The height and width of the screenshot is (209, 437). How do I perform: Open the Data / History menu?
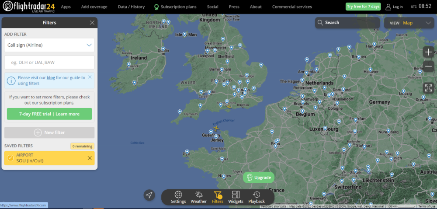(131, 7)
